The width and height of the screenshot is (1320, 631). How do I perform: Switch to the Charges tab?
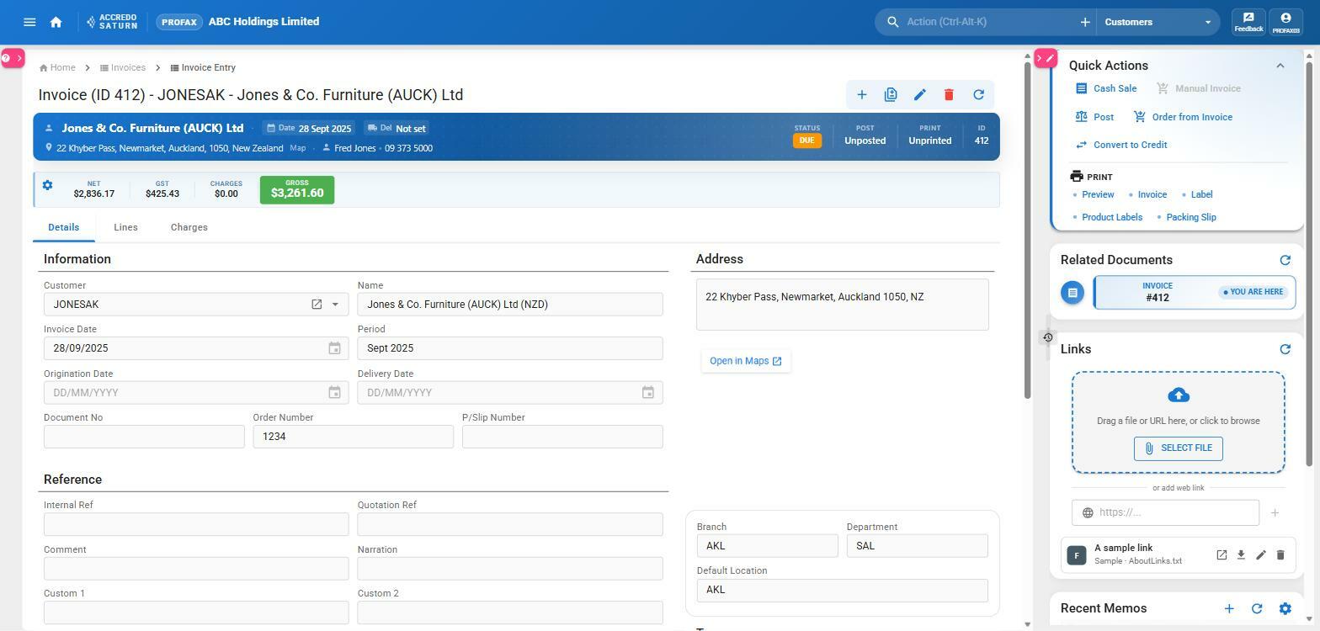(x=189, y=228)
